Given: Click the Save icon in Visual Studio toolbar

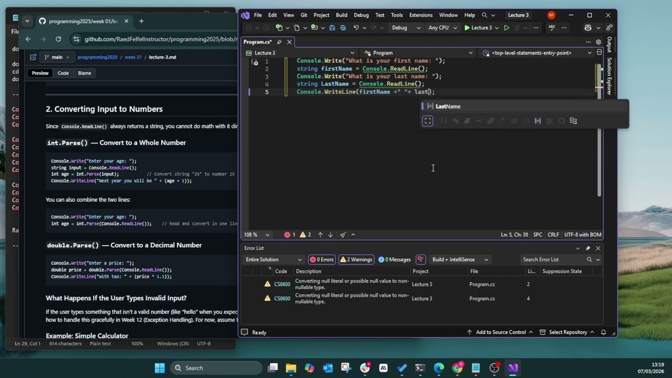Looking at the screenshot, I should point(332,28).
